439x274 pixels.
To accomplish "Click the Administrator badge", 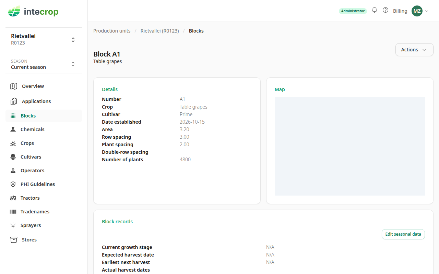I will click(x=353, y=11).
